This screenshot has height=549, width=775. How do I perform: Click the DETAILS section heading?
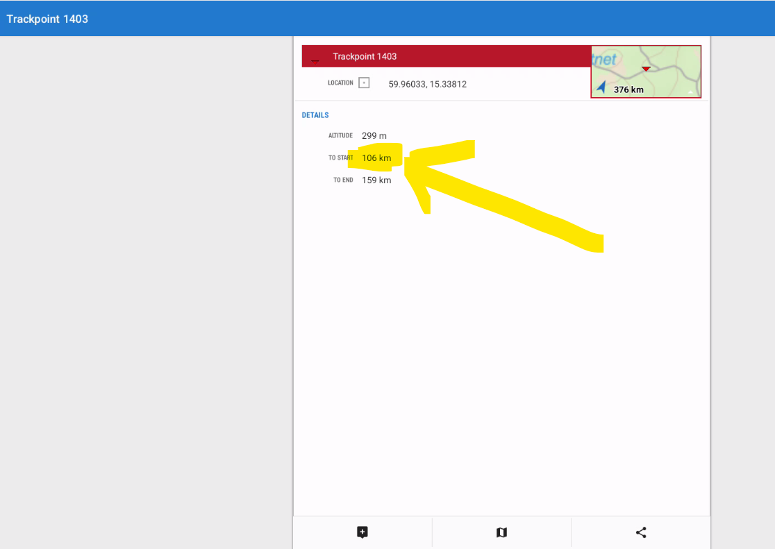315,115
